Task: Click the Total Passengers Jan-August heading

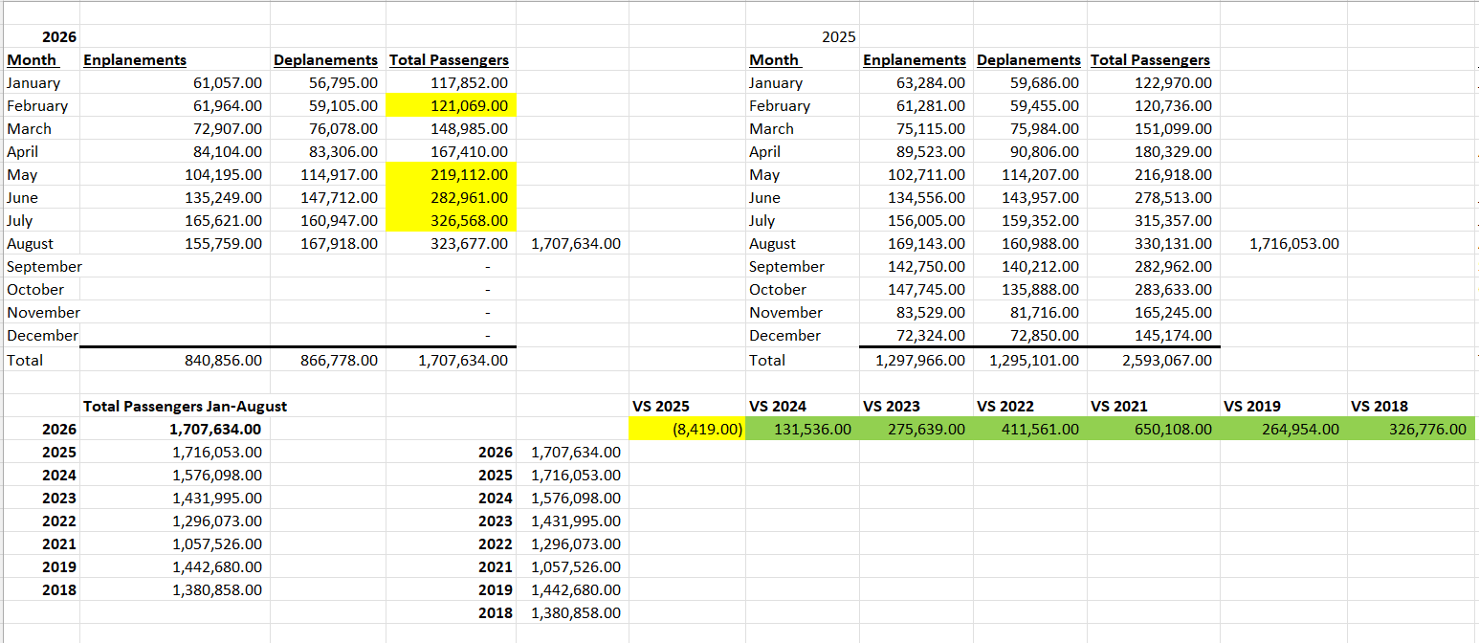Action: click(186, 406)
